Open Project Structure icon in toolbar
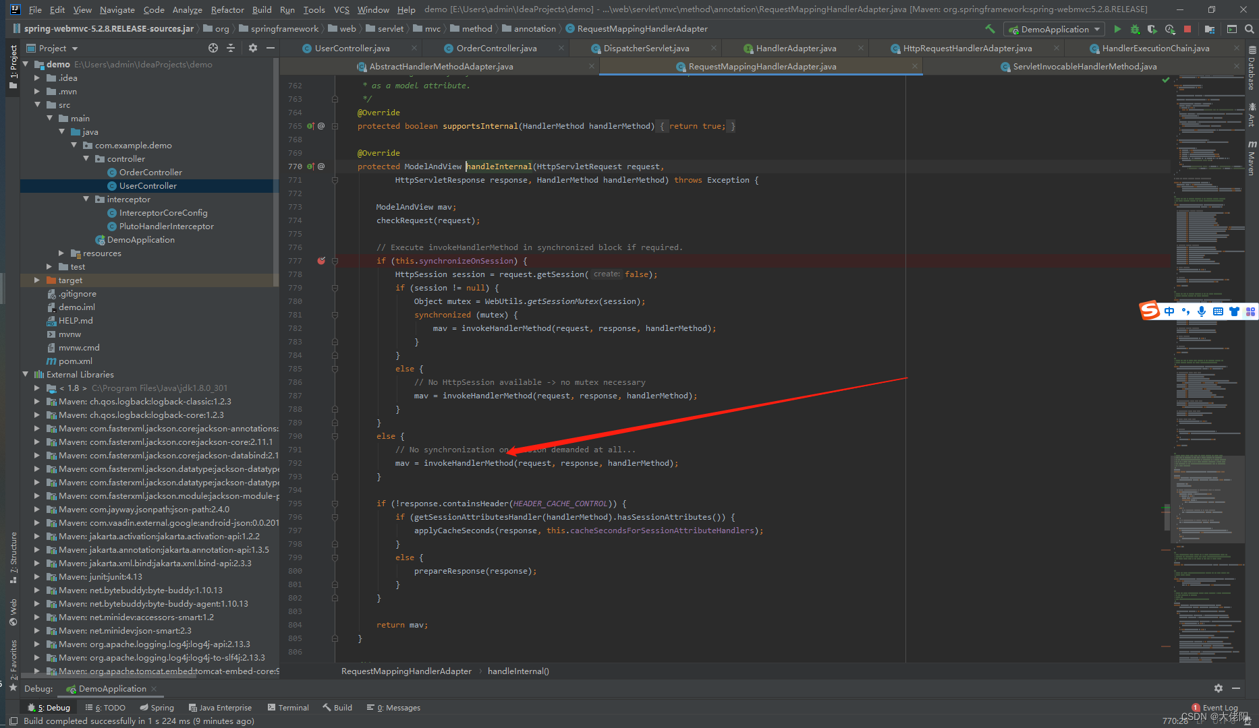The width and height of the screenshot is (1259, 728). [x=1210, y=29]
